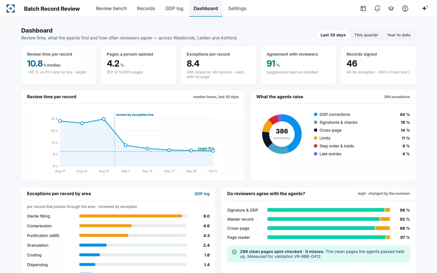Click the Batch Record Review logo icon
437x273 pixels.
tap(11, 8)
